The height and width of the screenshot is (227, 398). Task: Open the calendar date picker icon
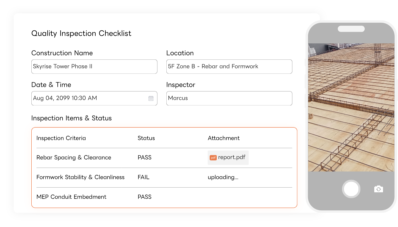pyautogui.click(x=151, y=98)
